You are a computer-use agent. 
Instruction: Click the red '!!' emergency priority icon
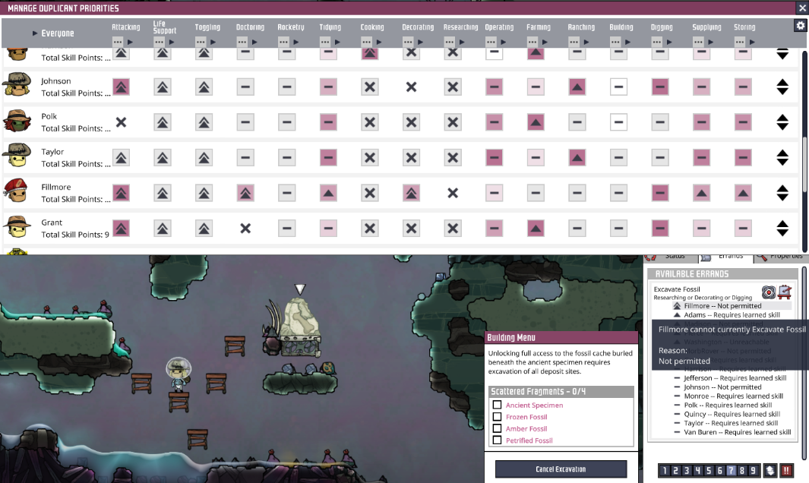coord(787,470)
